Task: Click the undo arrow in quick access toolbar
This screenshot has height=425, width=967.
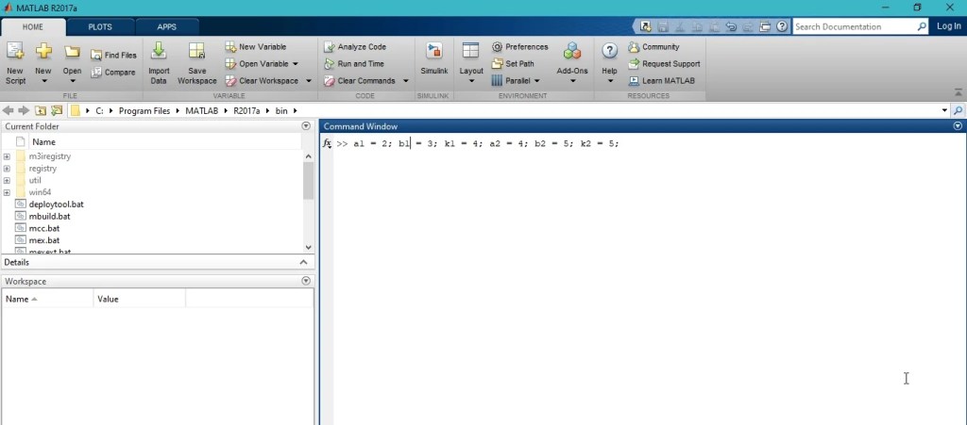Action: point(732,26)
